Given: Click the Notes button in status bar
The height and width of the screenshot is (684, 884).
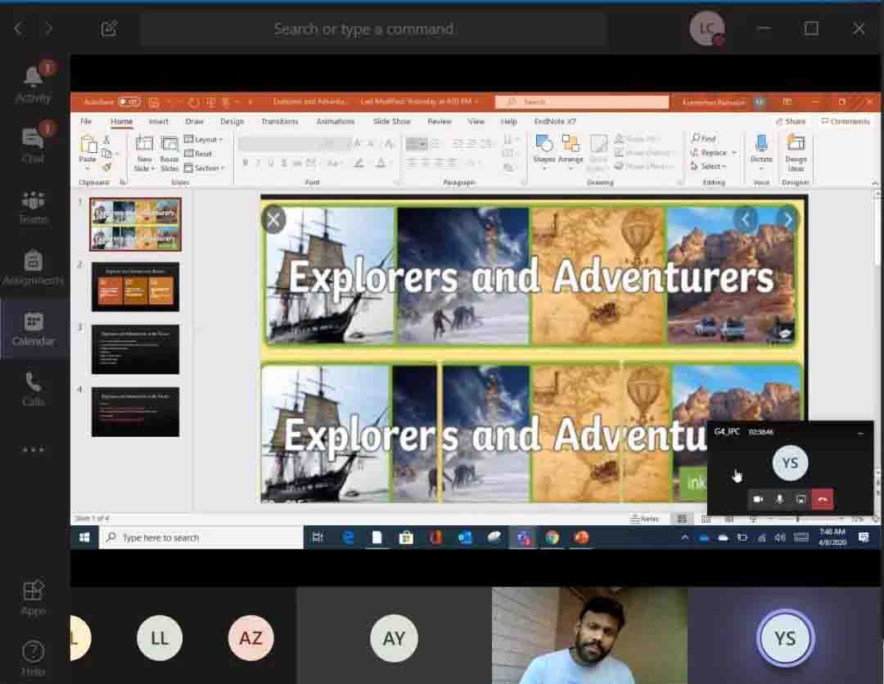Looking at the screenshot, I should point(645,519).
